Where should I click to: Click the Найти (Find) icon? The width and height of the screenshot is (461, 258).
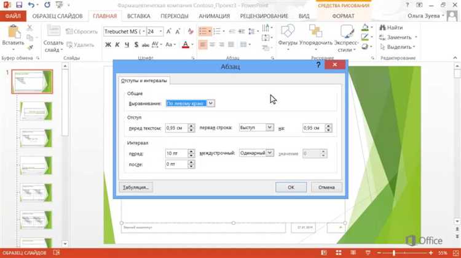tap(391, 28)
